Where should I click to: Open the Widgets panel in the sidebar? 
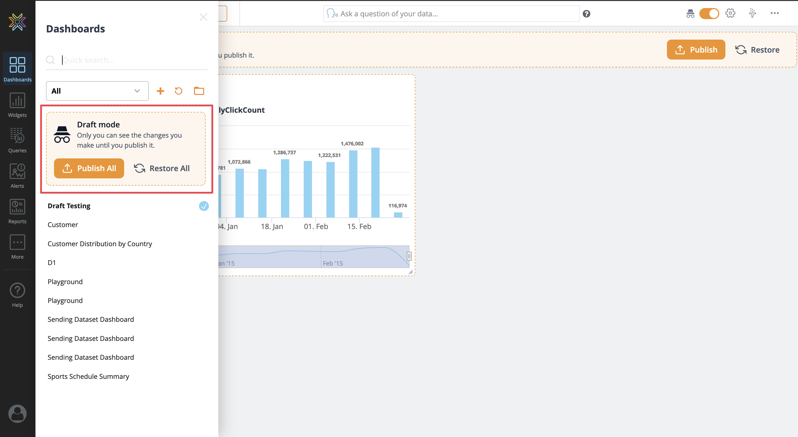tap(17, 105)
